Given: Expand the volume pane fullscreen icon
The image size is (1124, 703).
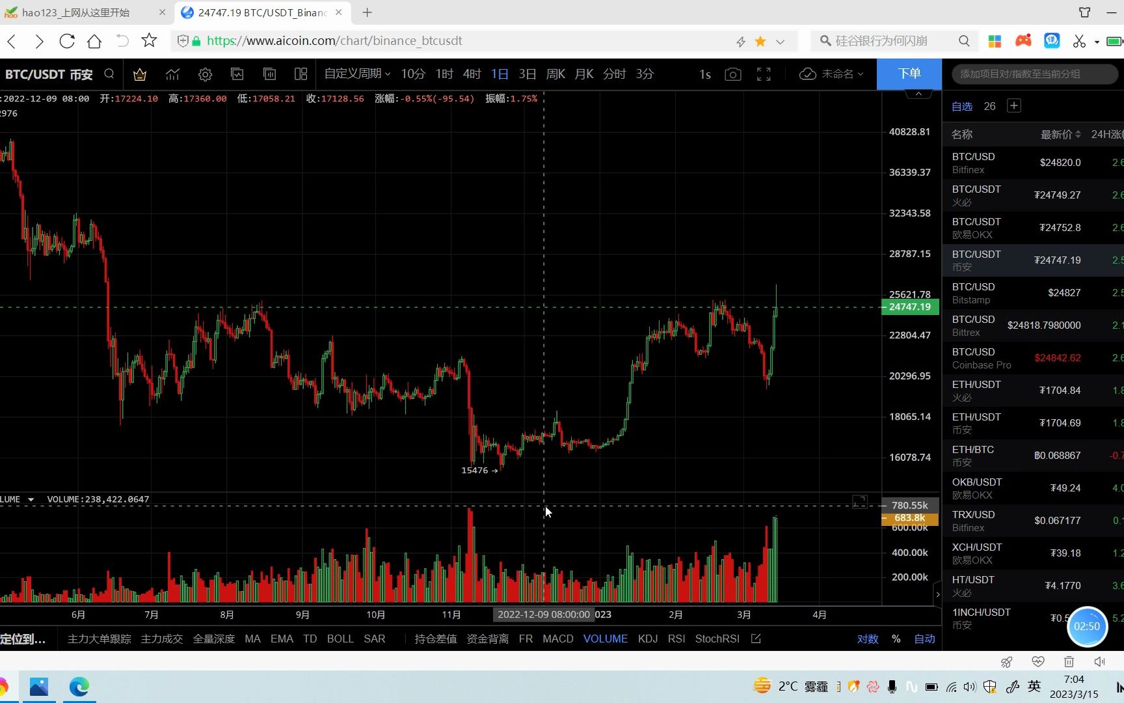Looking at the screenshot, I should click(860, 501).
